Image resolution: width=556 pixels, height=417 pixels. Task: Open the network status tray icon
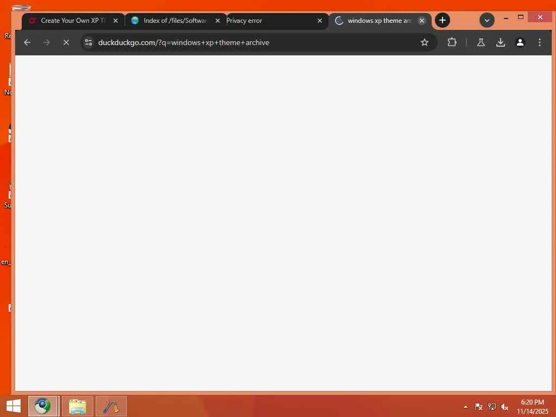492,407
